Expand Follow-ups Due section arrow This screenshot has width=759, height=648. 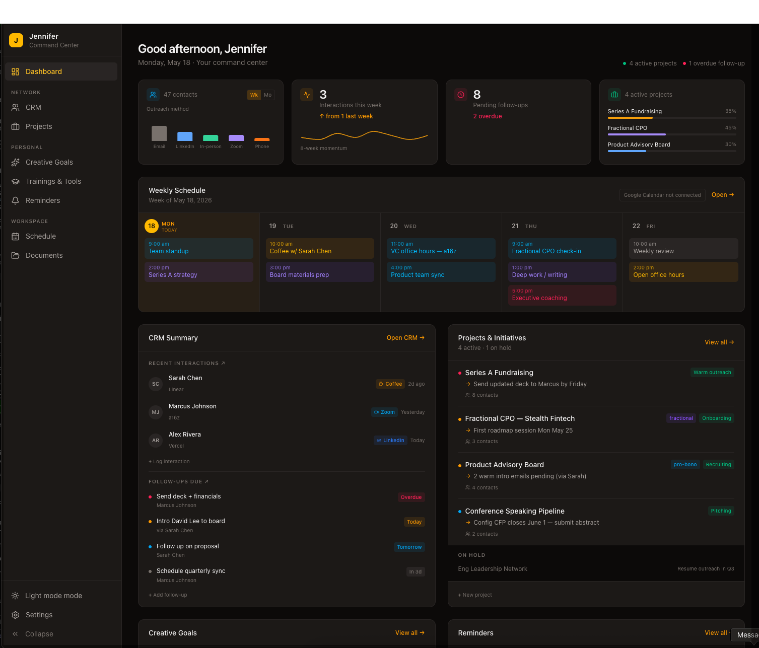tap(206, 481)
